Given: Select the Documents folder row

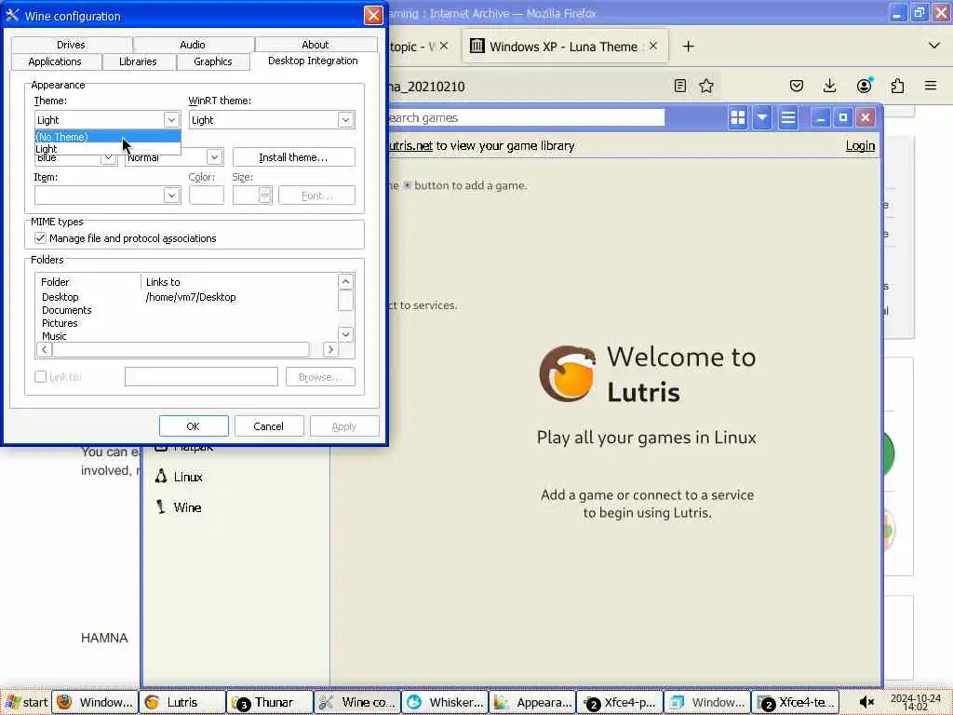Looking at the screenshot, I should point(186,310).
